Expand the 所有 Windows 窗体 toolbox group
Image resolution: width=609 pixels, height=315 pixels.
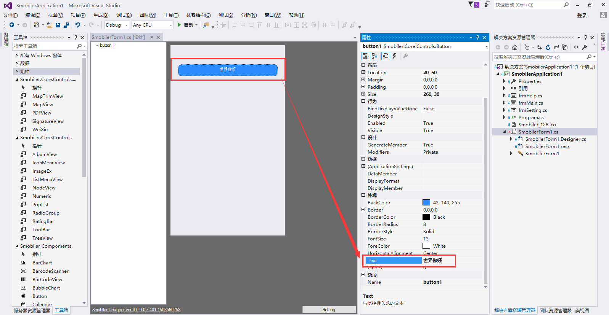pos(17,56)
